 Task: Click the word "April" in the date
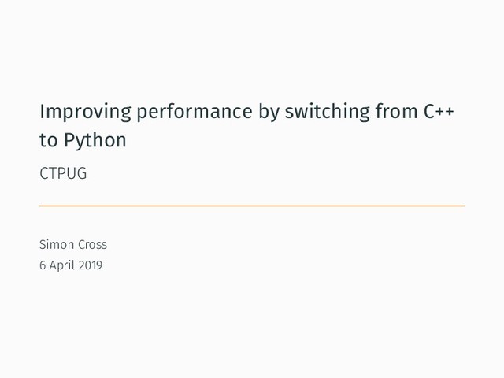click(61, 265)
